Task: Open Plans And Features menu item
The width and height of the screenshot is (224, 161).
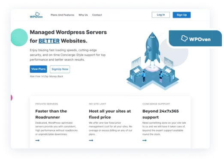Action: 63,15
